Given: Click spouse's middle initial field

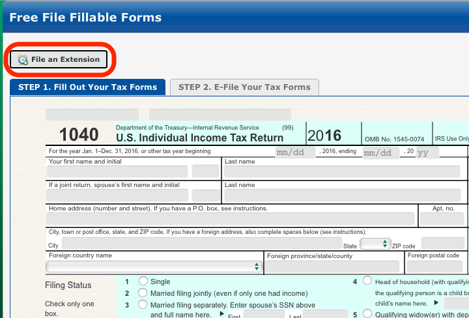Looking at the screenshot, I should click(205, 195).
